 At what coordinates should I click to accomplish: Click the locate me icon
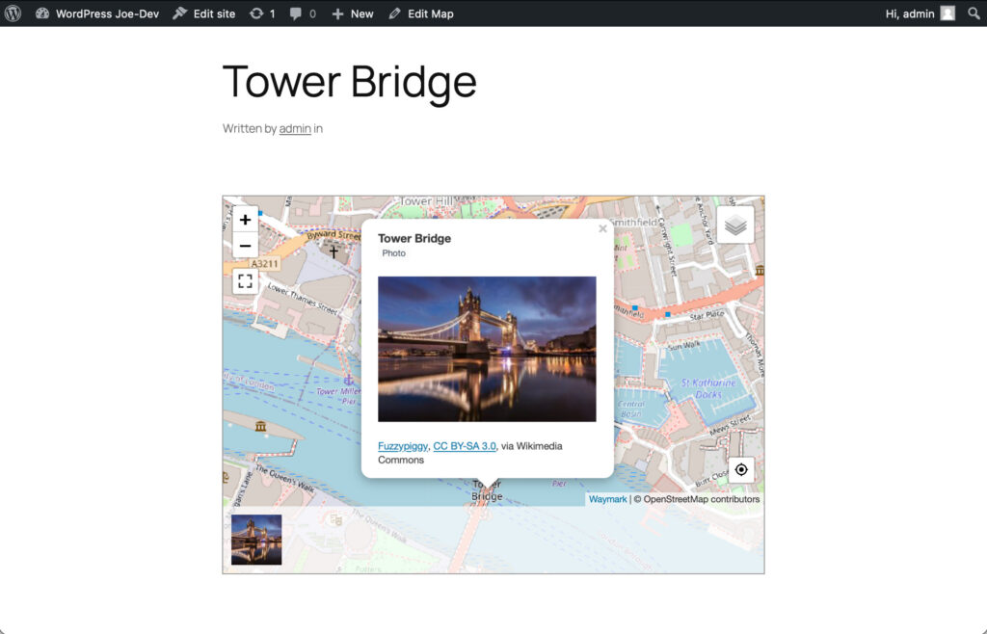740,469
